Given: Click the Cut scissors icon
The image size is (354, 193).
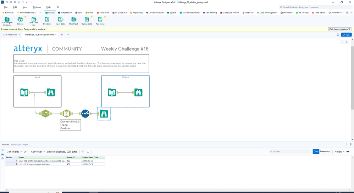Looking at the screenshot, I should click(x=15, y=2).
